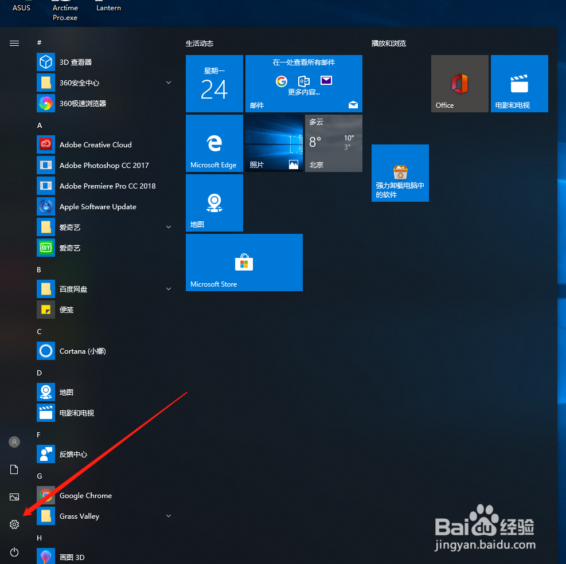Select the ASUS desktop shortcut

pyautogui.click(x=21, y=7)
